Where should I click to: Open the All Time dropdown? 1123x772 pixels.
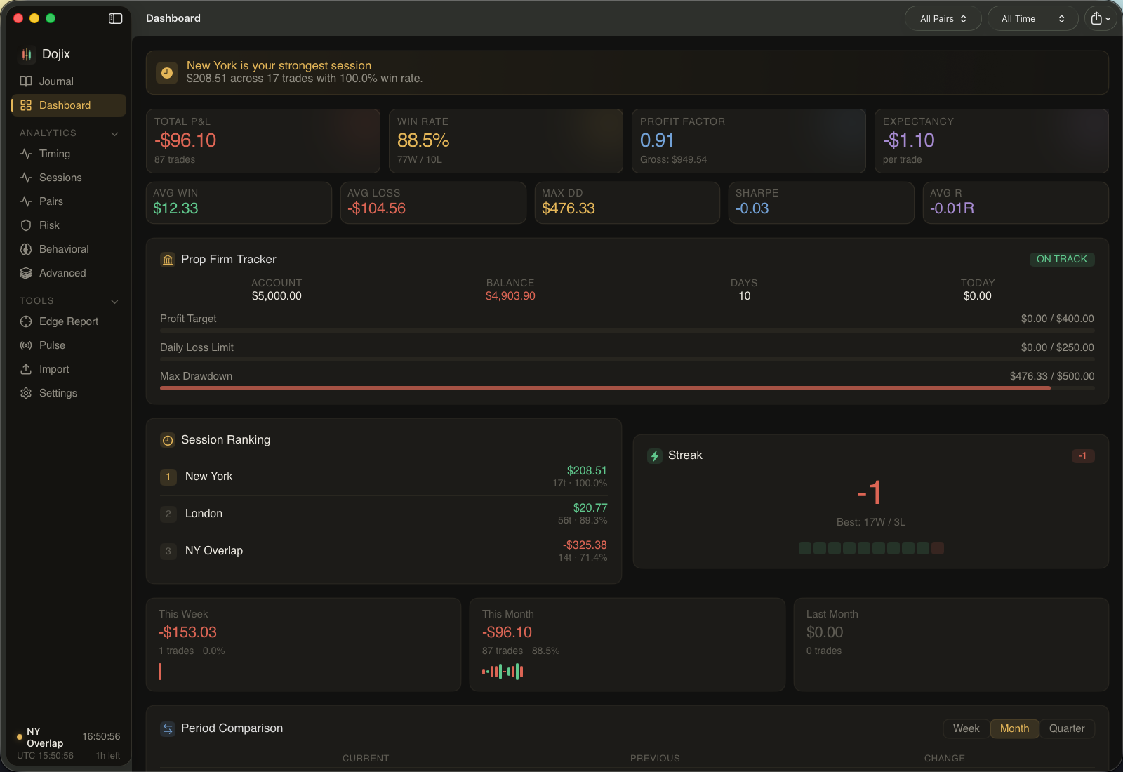1032,19
